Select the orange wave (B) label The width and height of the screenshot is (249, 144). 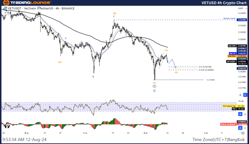pyautogui.click(x=115, y=13)
